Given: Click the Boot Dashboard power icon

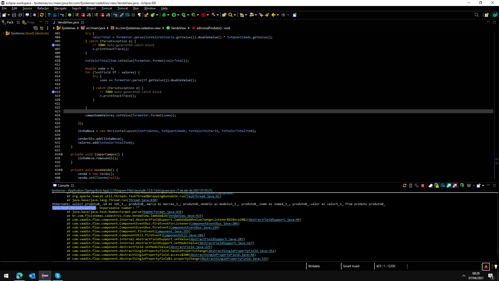Looking at the screenshot, I should (x=70, y=15).
